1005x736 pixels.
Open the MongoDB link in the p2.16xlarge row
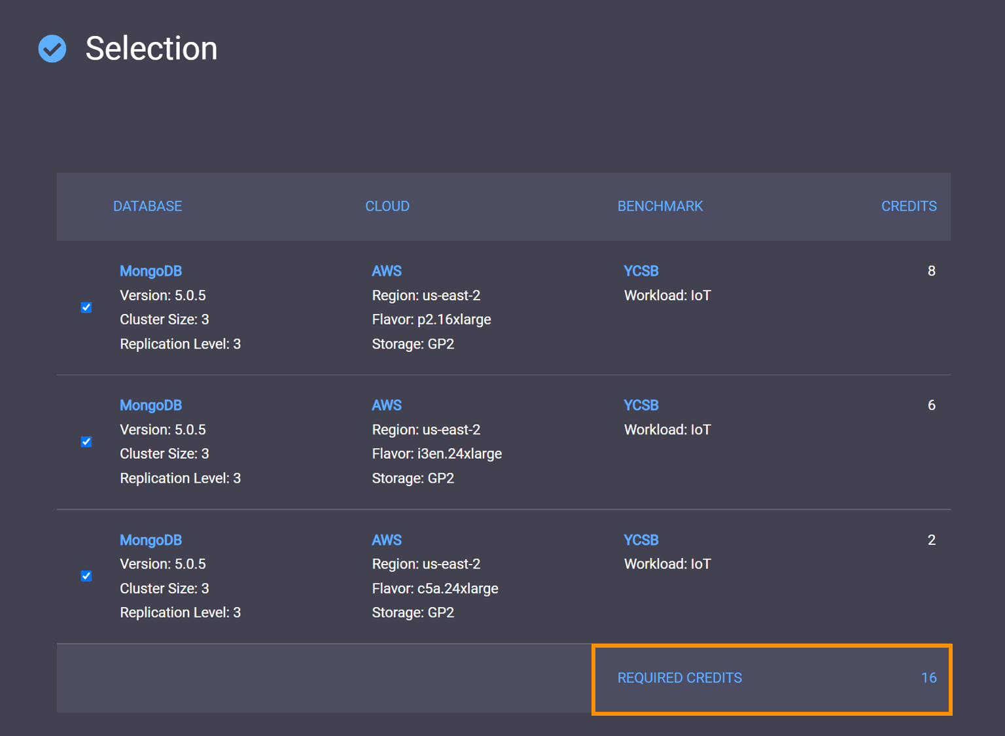pyautogui.click(x=150, y=271)
